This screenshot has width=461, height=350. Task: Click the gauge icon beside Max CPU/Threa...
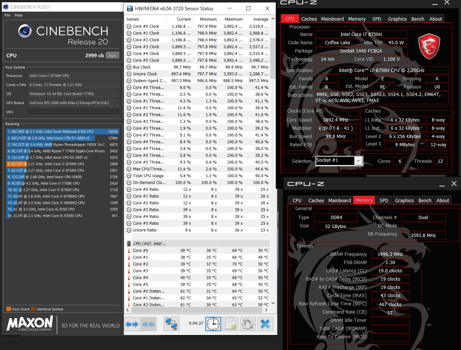click(x=129, y=169)
